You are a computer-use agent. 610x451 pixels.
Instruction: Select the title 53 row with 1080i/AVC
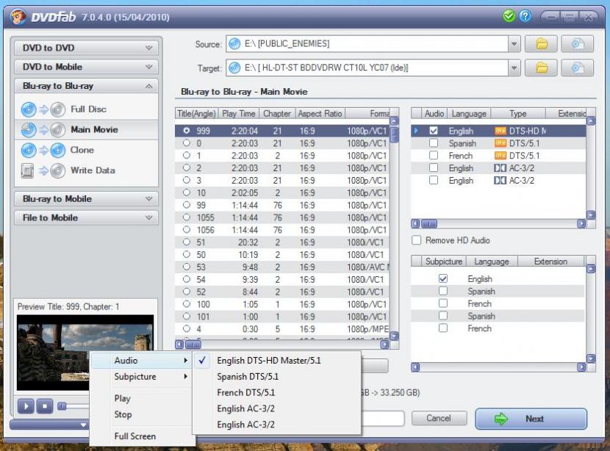click(282, 267)
